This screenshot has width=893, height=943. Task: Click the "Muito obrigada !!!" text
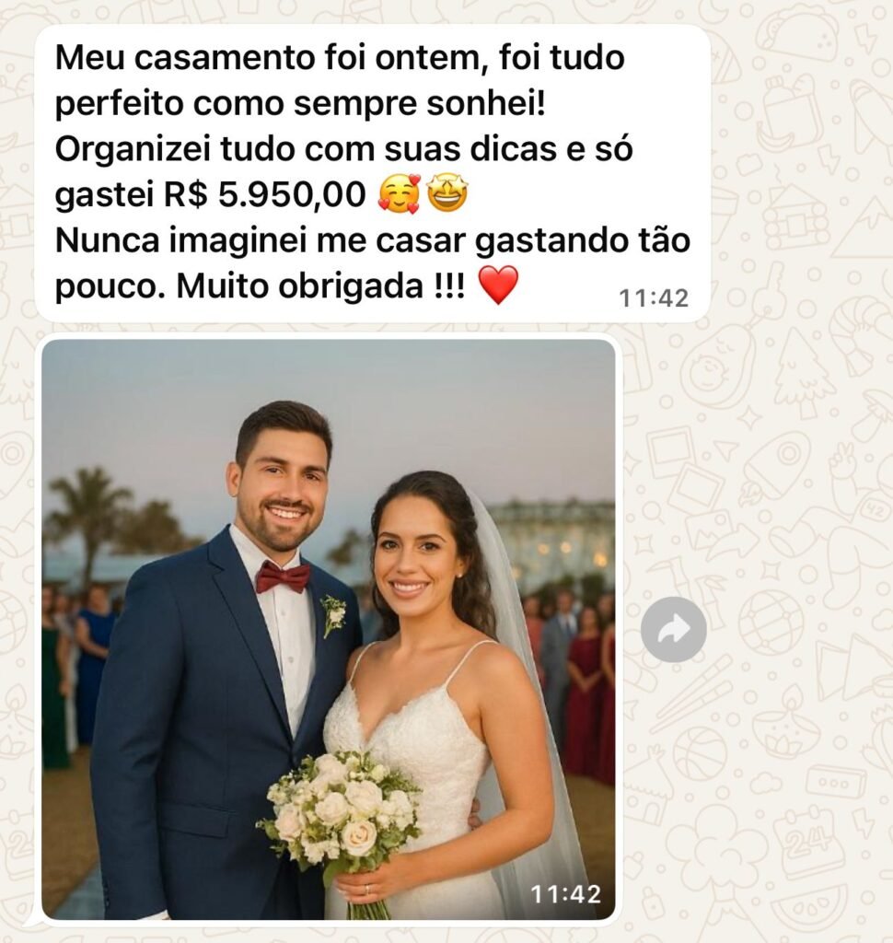[320, 286]
